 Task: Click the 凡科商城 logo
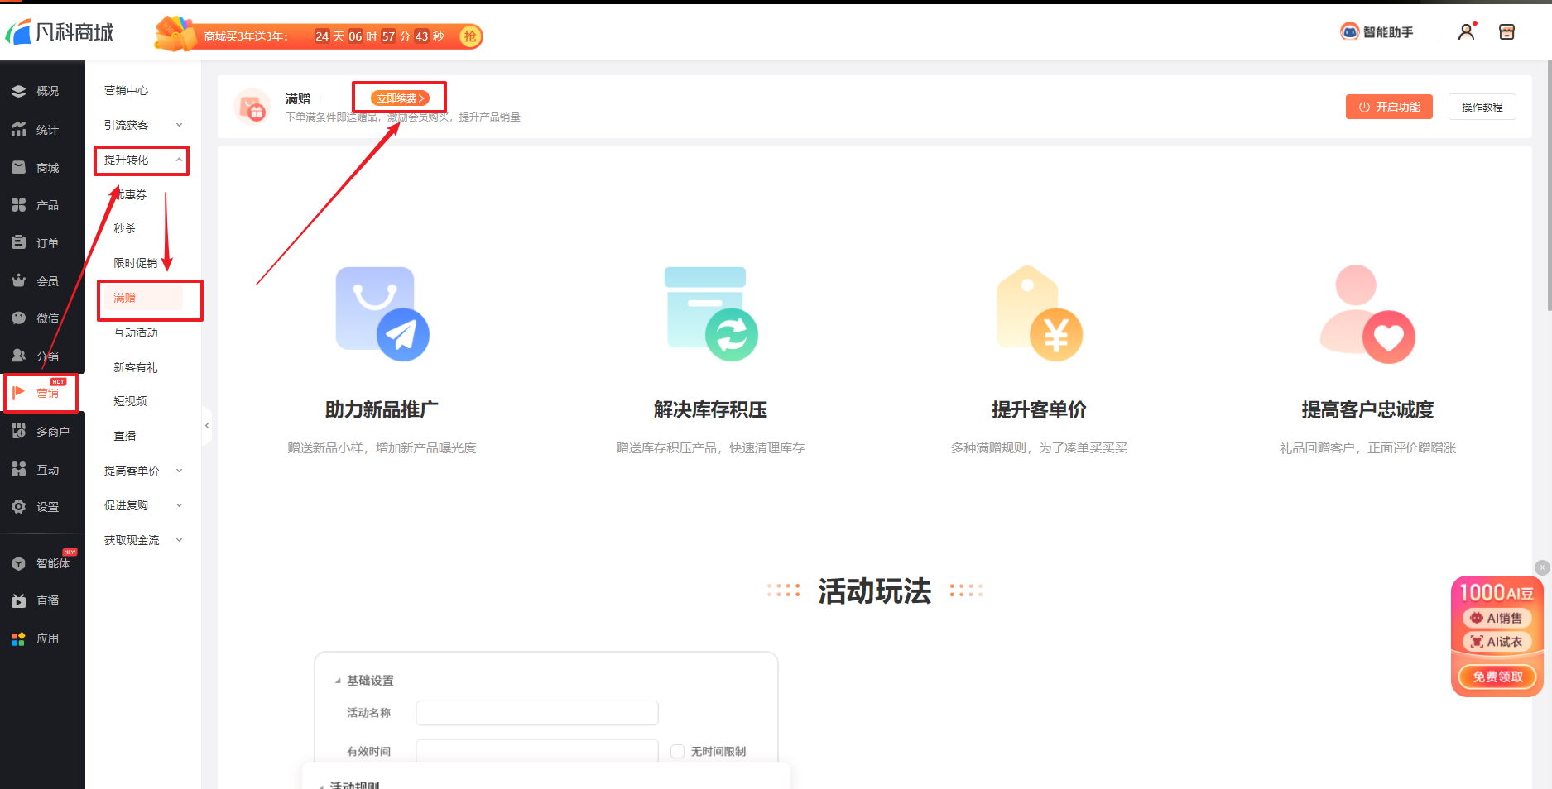pyautogui.click(x=60, y=32)
